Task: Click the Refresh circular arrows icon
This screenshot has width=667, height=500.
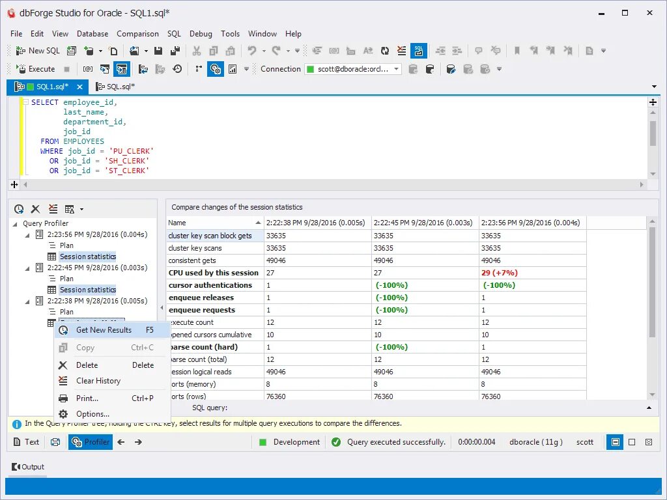Action: 385,51
